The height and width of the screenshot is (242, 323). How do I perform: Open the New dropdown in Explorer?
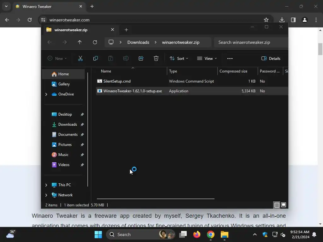57,58
